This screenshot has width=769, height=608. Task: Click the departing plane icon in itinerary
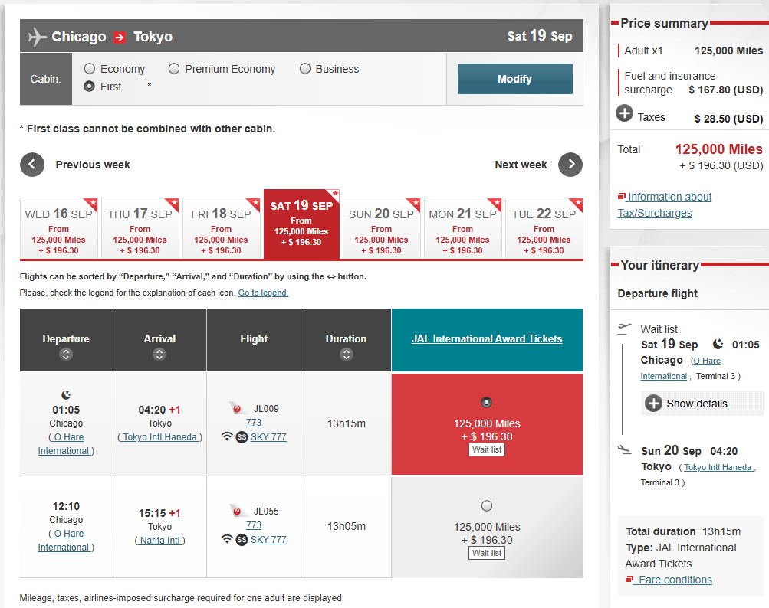coord(624,329)
